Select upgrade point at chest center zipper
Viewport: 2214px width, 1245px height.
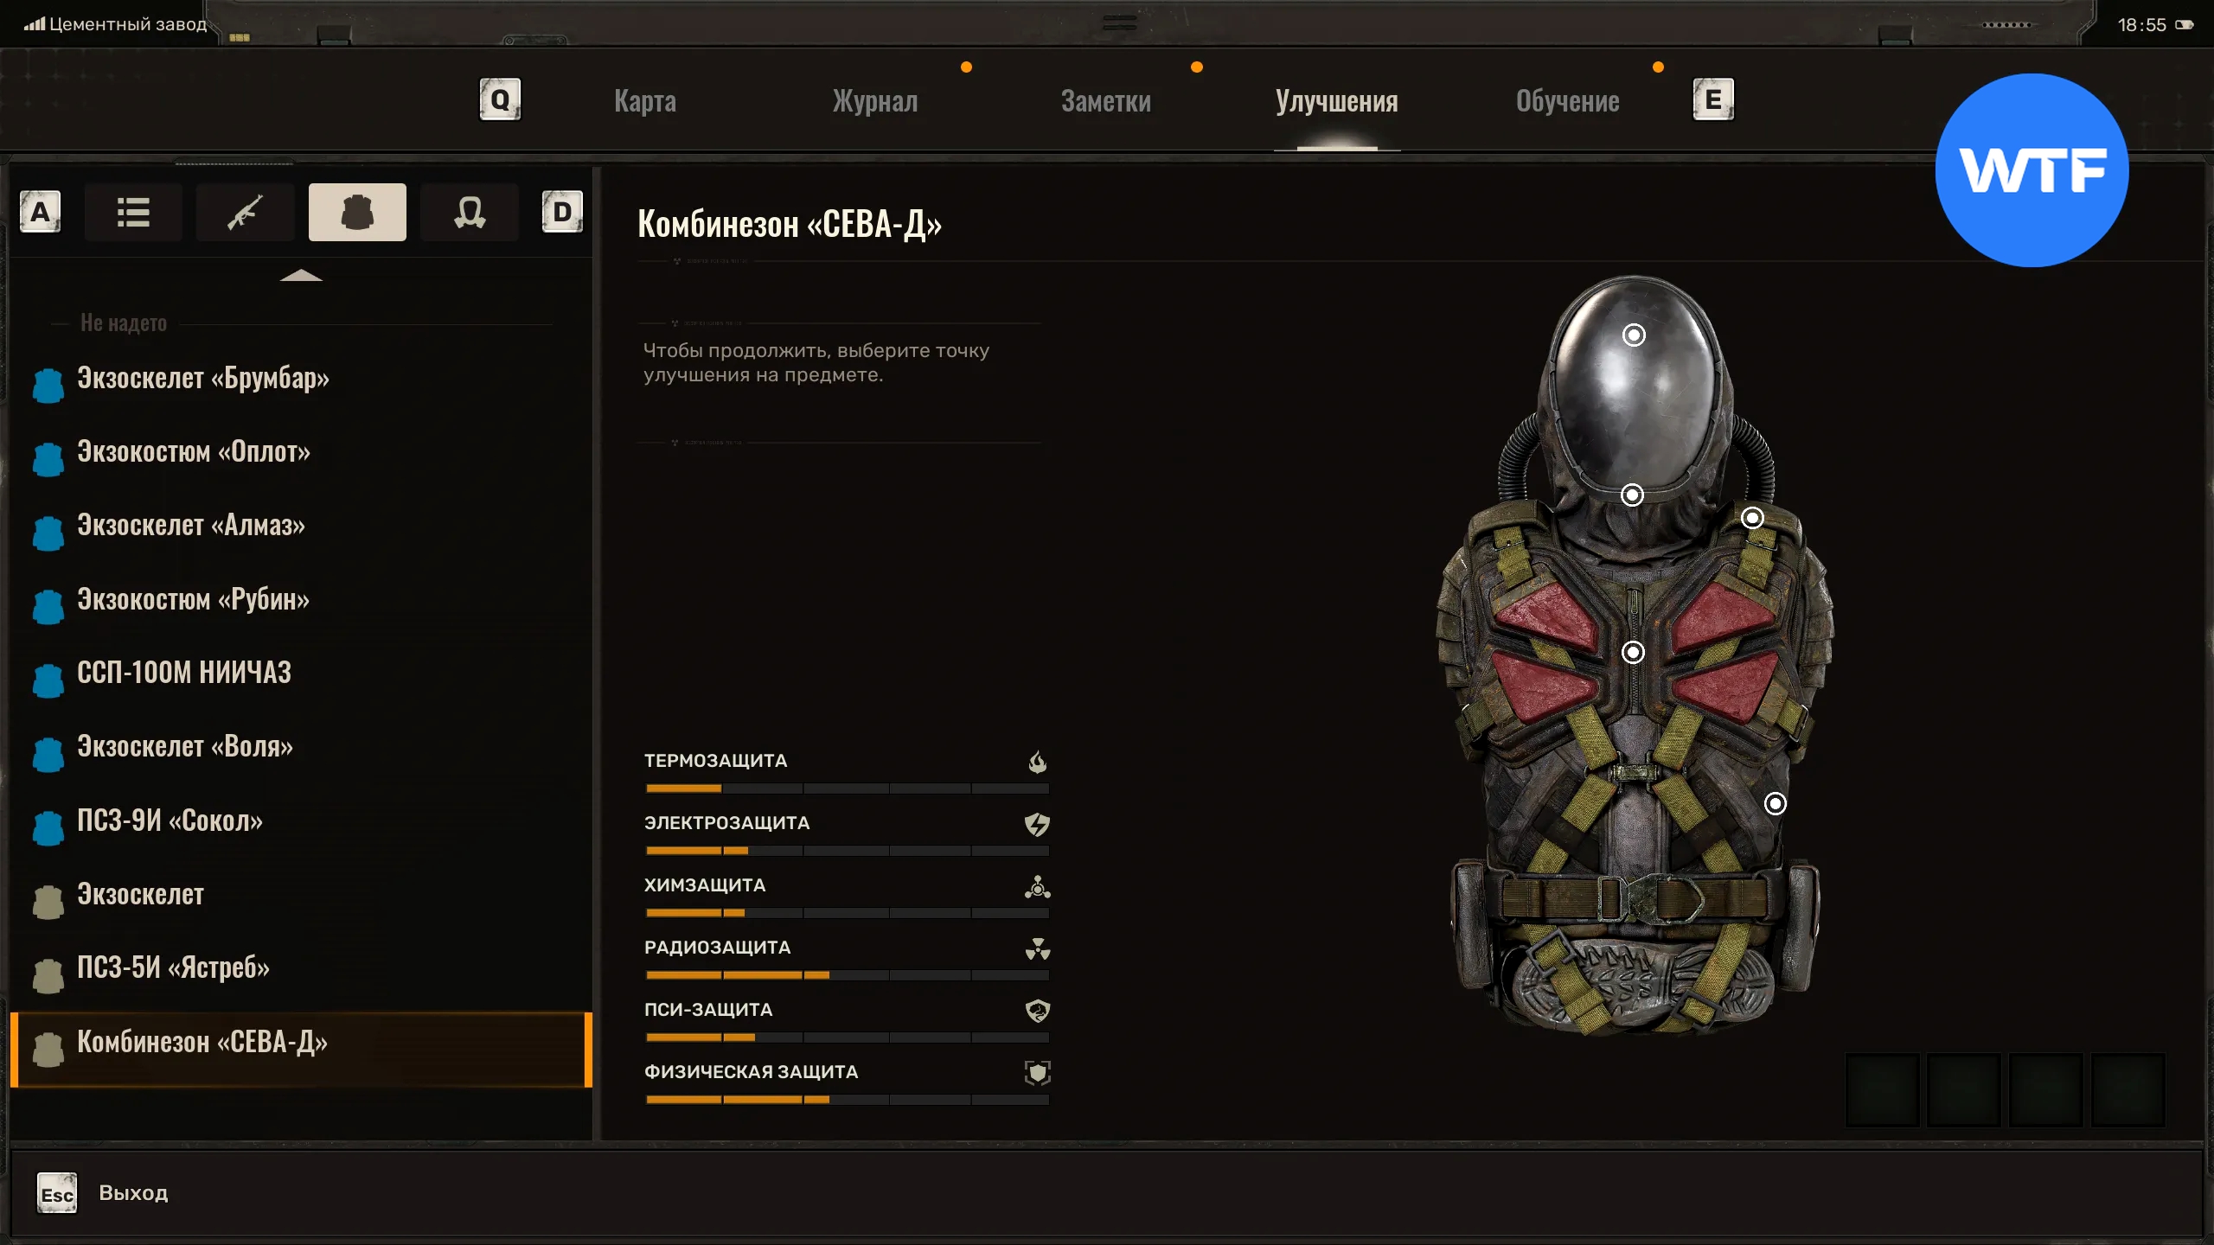tap(1632, 652)
